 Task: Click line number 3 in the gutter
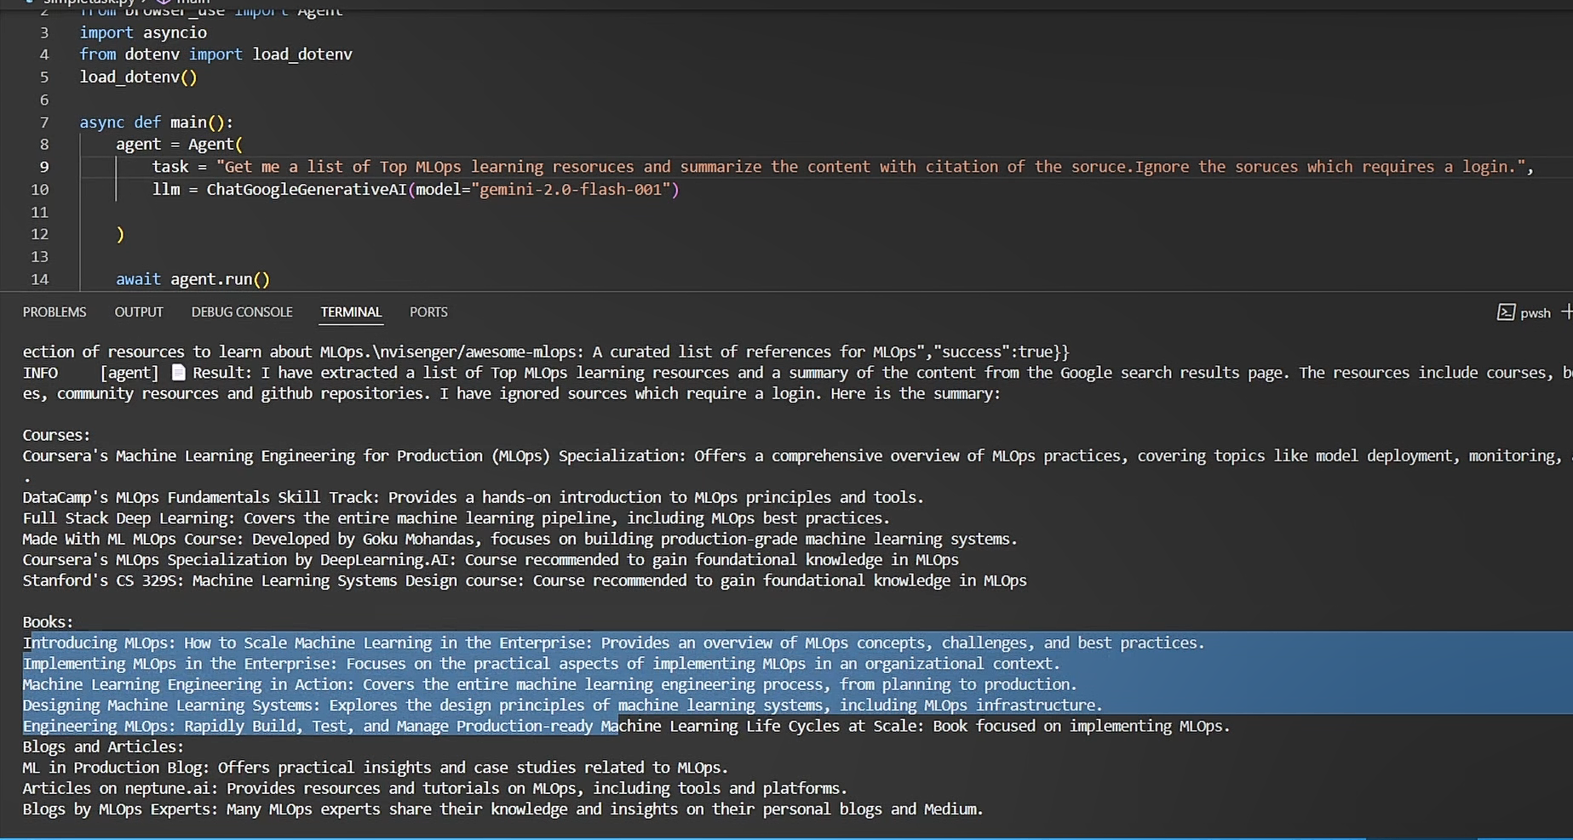[44, 32]
